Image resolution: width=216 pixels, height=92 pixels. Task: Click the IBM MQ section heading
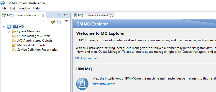pyautogui.click(x=84, y=69)
